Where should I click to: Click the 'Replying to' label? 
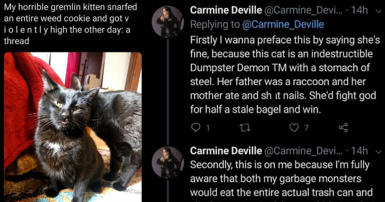217,24
